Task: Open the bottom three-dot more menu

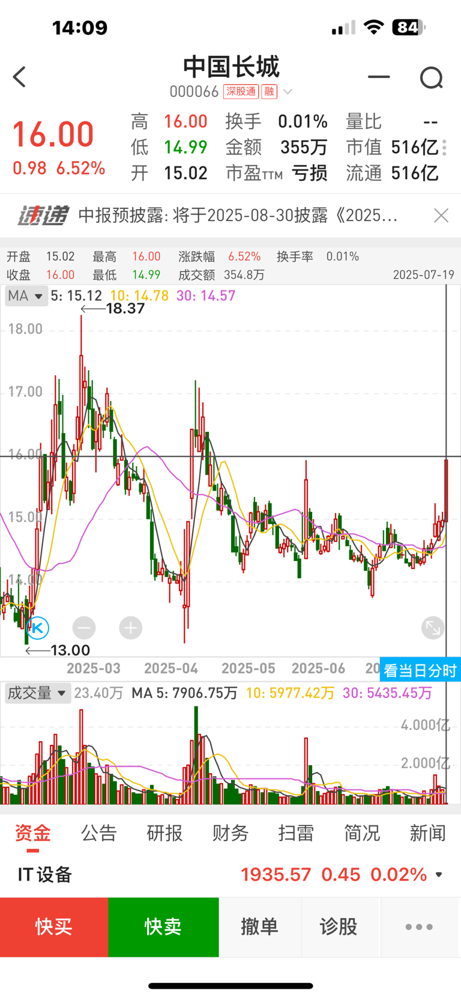Action: 419,927
